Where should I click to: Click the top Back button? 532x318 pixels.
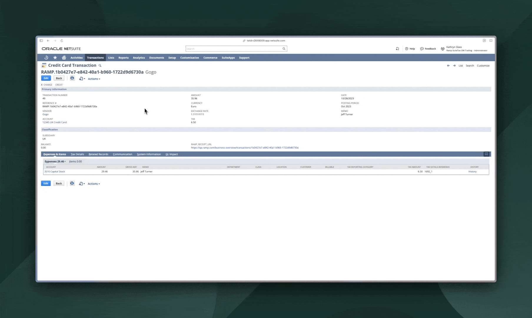pyautogui.click(x=59, y=78)
